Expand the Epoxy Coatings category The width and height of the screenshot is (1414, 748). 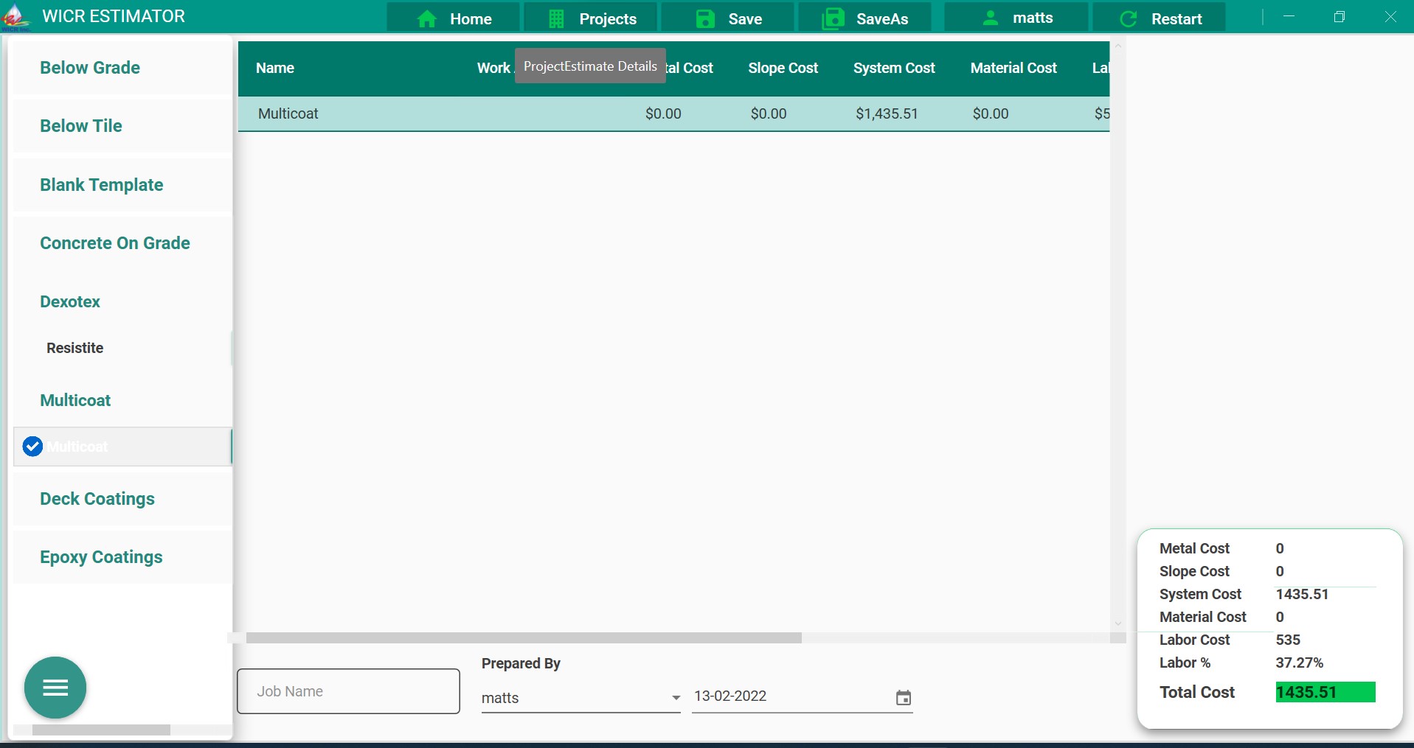(x=122, y=557)
